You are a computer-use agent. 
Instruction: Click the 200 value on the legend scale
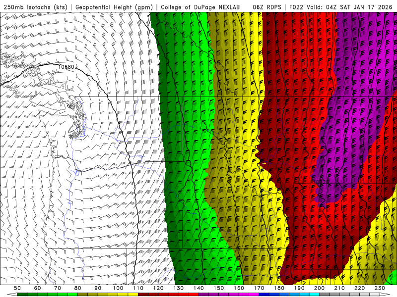click(319, 288)
